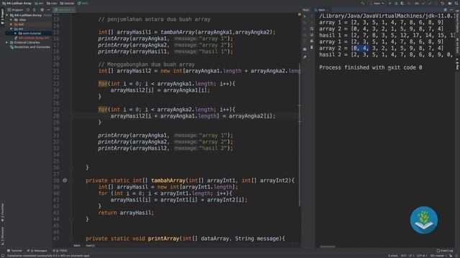The height and width of the screenshot is (258, 460).
Task: Click the print icon in the Run console toolbar
Action: (311, 42)
